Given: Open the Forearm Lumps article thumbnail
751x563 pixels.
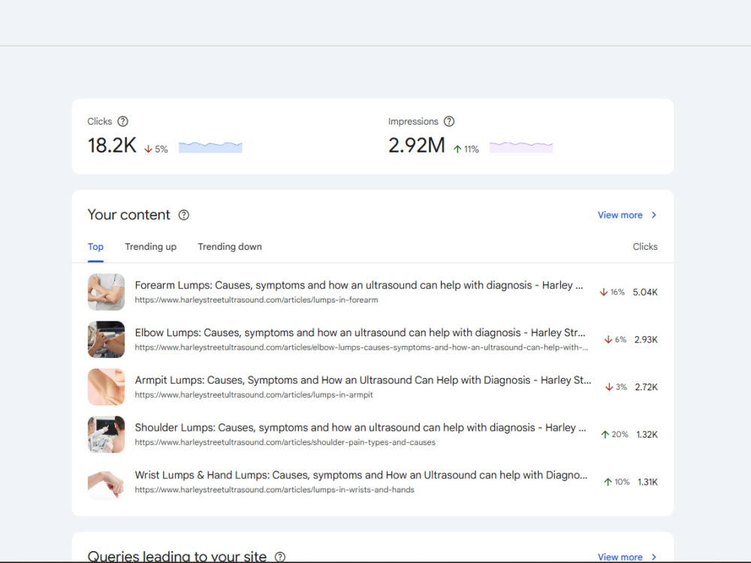Looking at the screenshot, I should click(107, 291).
